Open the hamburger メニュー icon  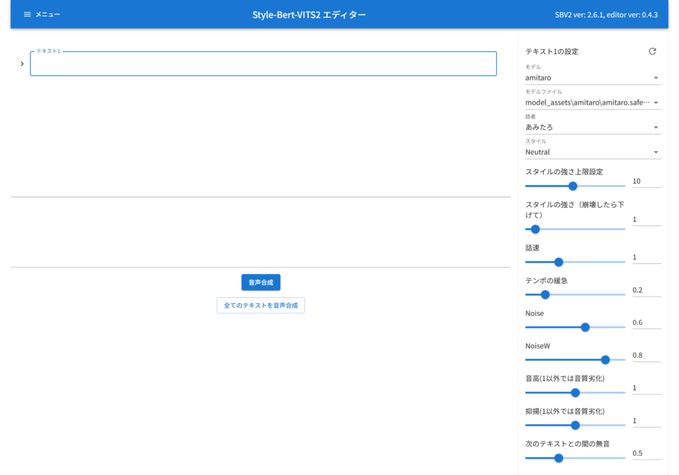pos(27,15)
